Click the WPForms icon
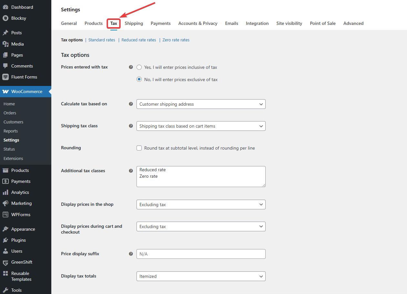 [5, 215]
